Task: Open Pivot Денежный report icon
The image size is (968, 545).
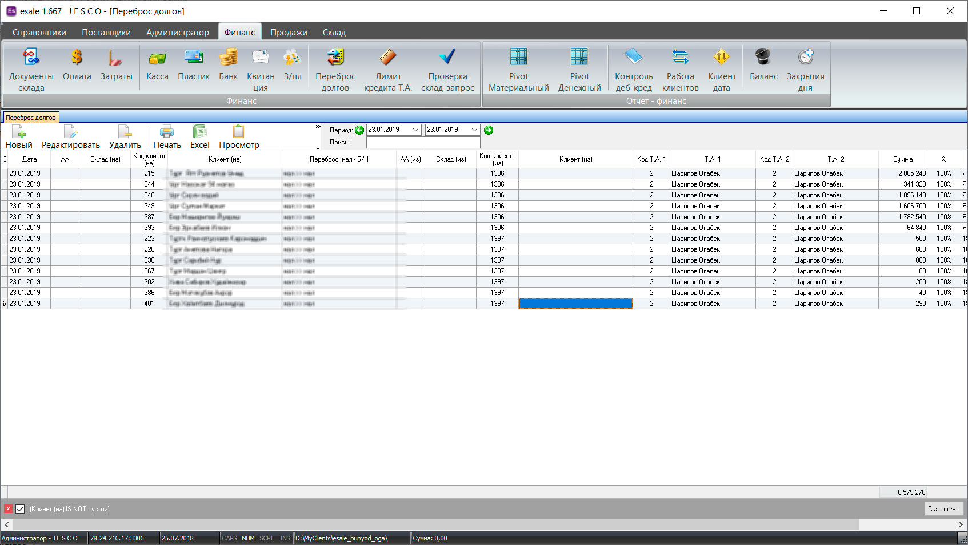Action: tap(579, 69)
